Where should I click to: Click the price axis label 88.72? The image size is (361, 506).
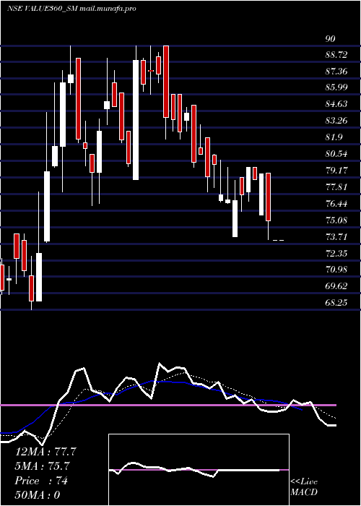[336, 55]
